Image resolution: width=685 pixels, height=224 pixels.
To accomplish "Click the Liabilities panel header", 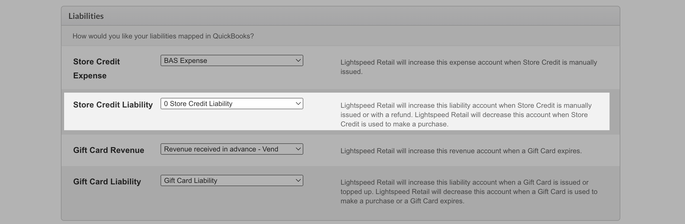I will (x=86, y=16).
